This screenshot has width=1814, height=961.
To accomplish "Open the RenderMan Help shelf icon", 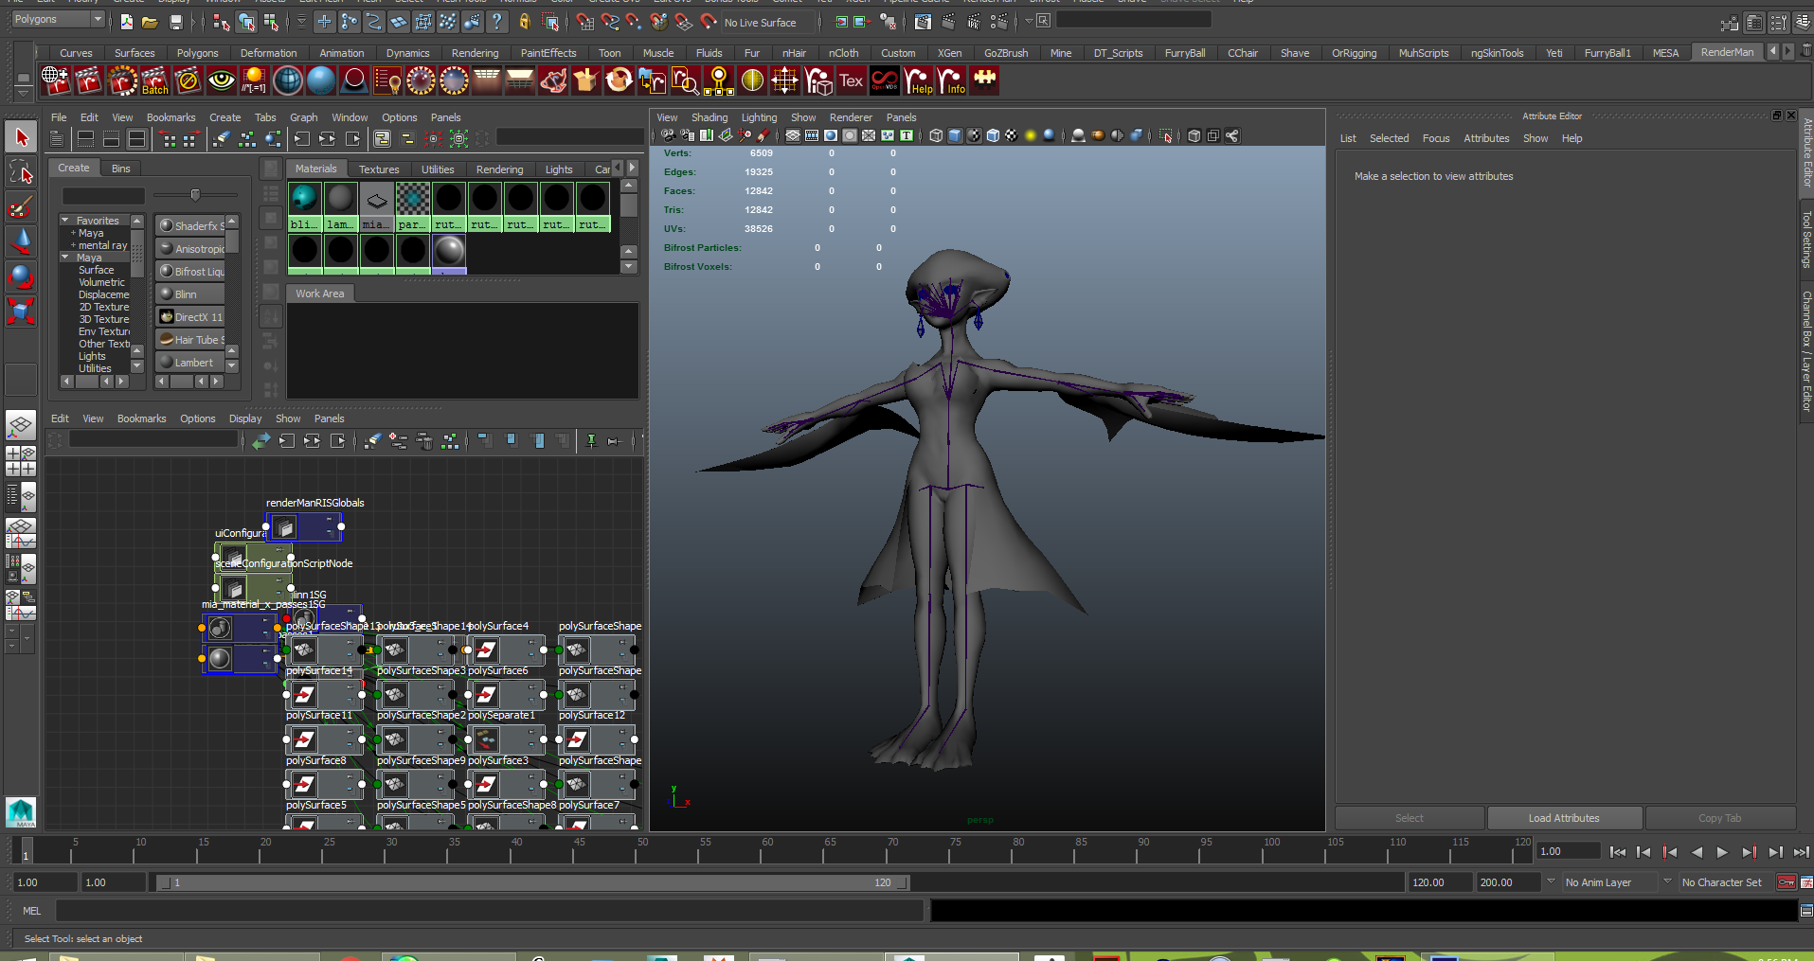I will click(x=919, y=81).
